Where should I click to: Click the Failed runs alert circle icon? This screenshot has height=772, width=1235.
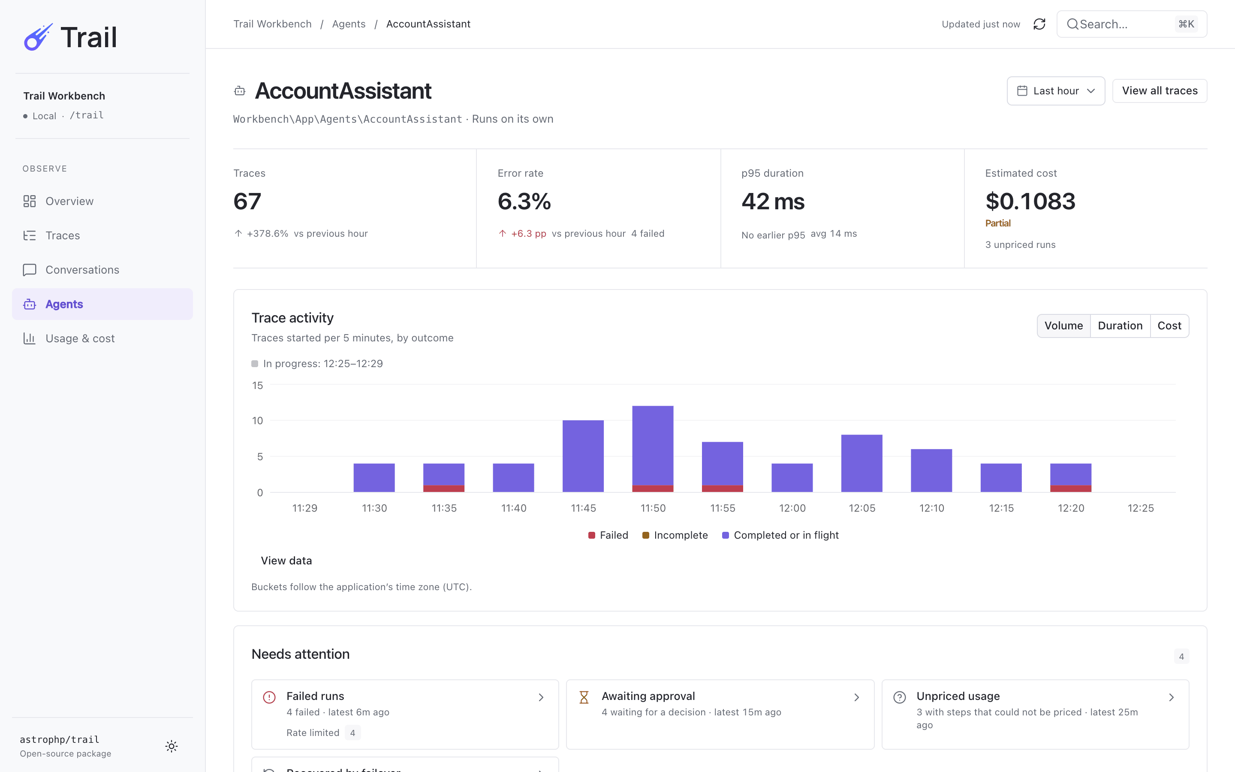[269, 697]
